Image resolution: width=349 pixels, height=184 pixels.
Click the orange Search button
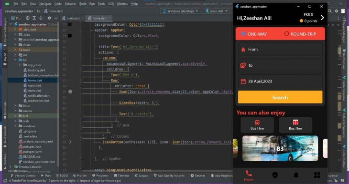point(280,97)
